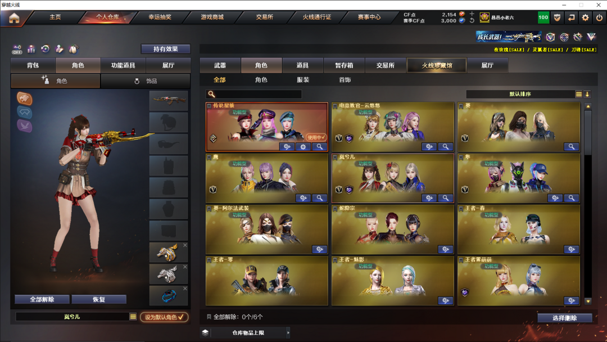
Task: Open settings with the gear icon
Action: [x=585, y=17]
